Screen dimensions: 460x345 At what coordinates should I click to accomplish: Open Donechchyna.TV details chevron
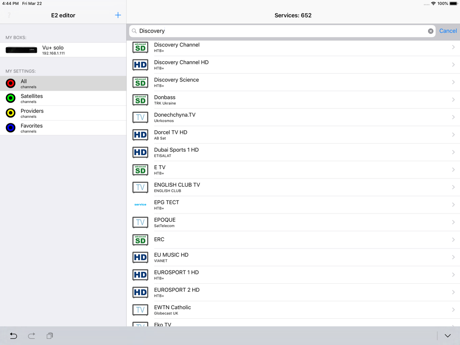tap(453, 117)
